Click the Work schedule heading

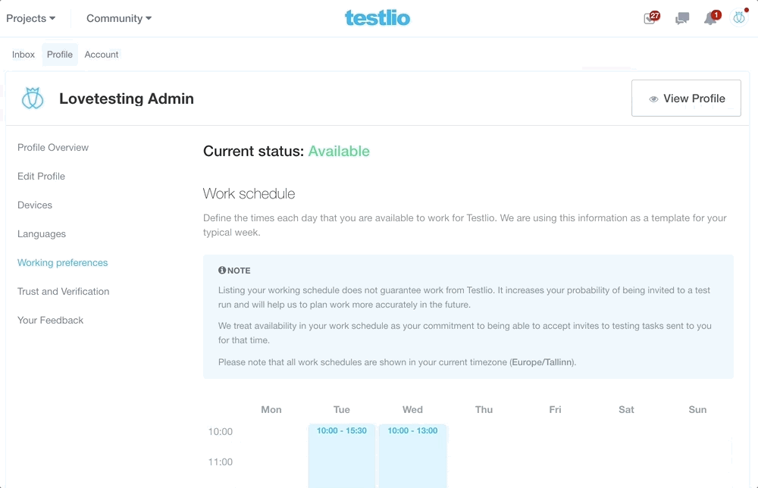[249, 194]
